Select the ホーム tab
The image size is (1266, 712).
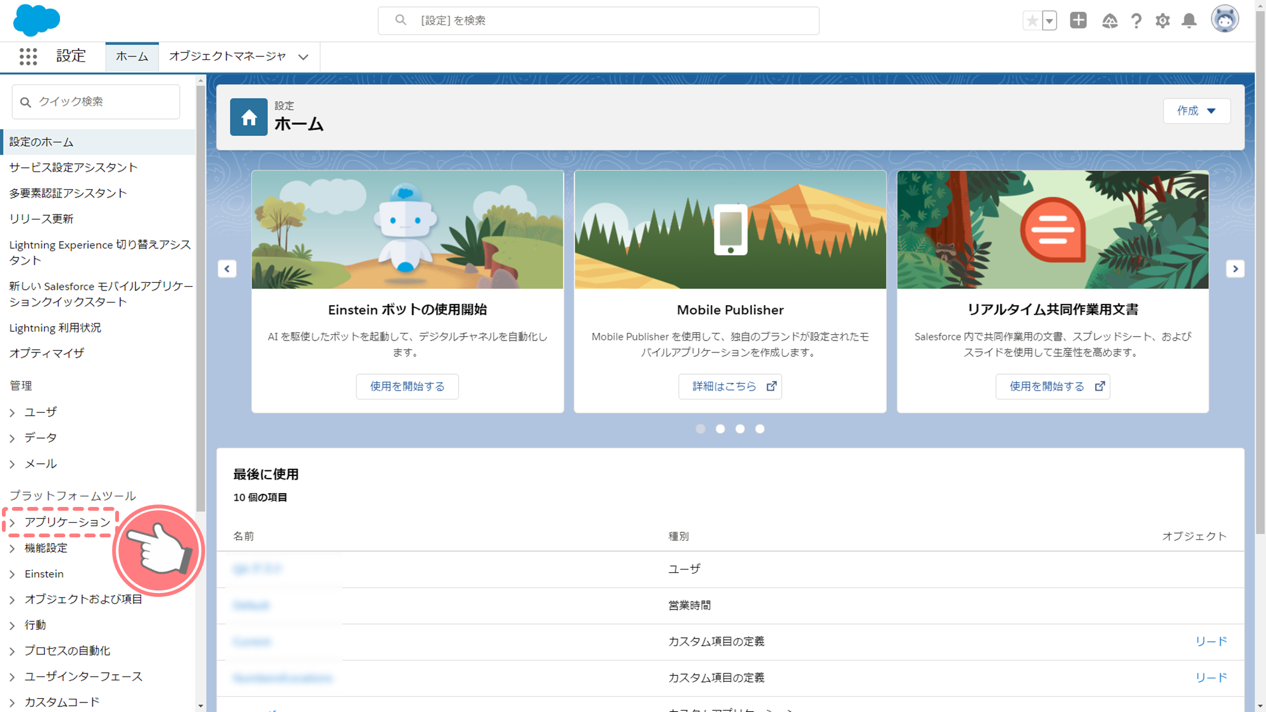(x=132, y=56)
